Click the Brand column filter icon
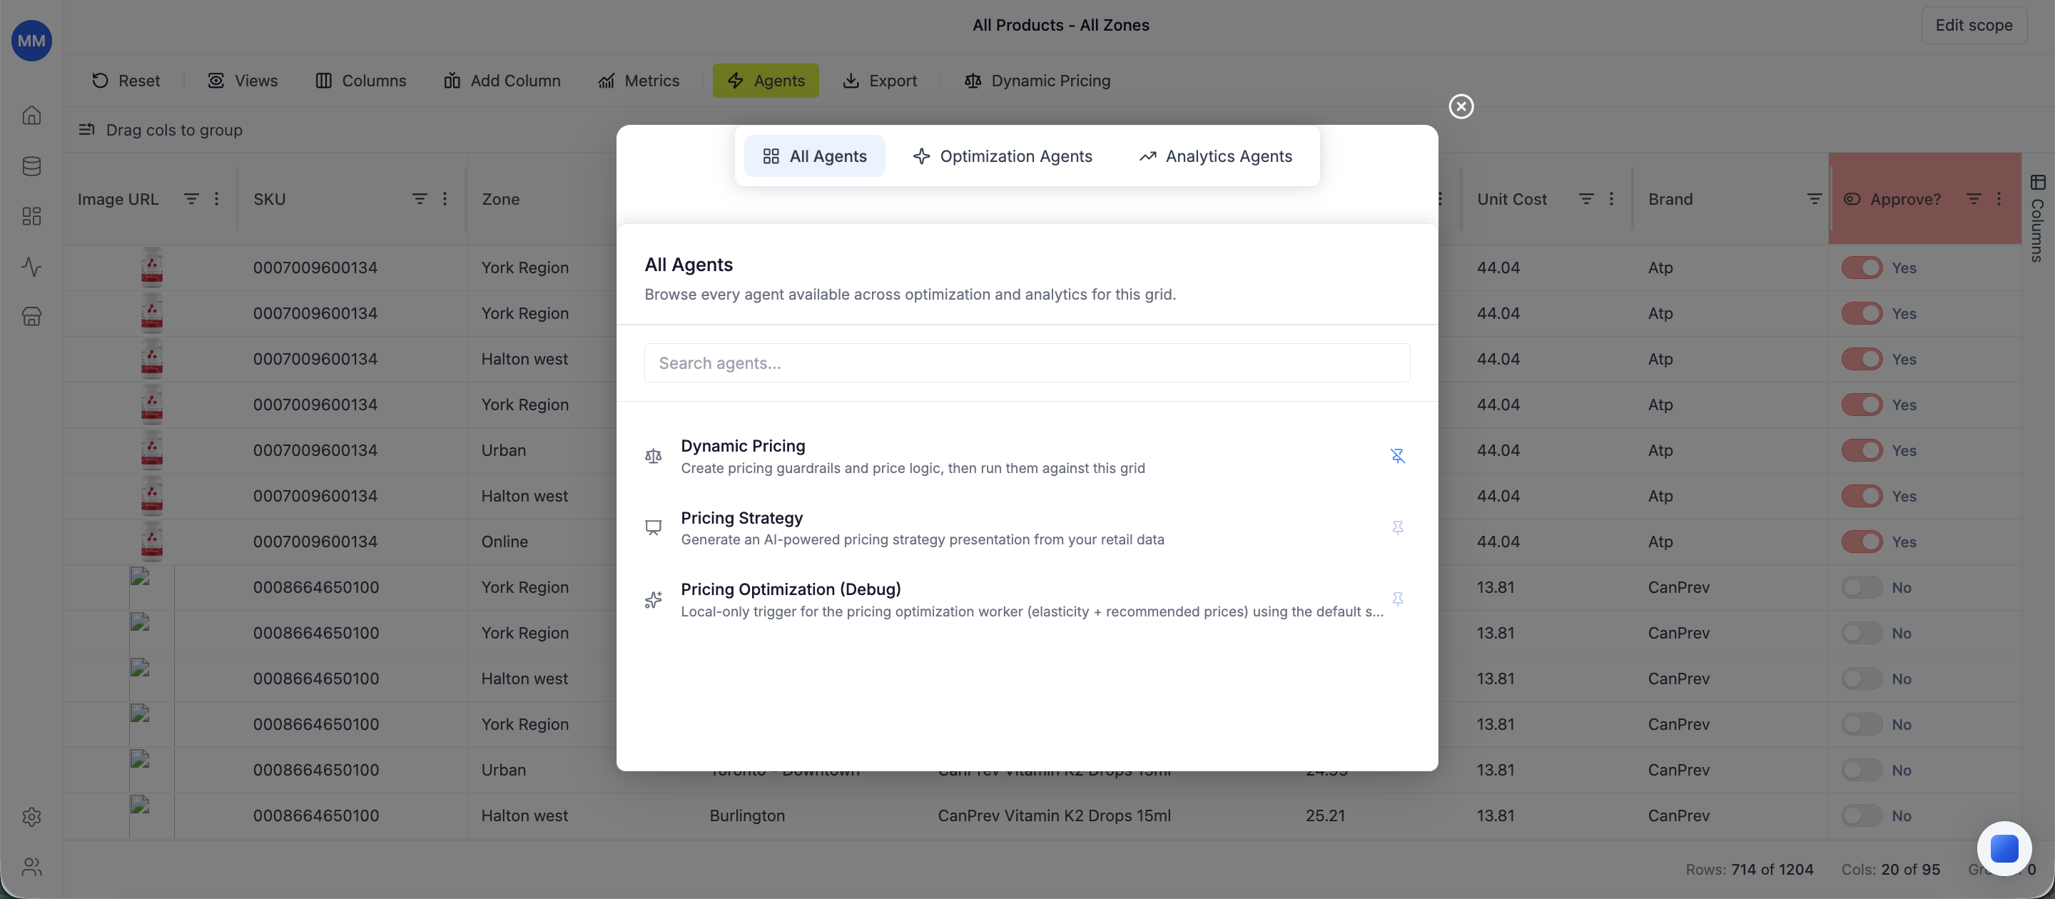 click(1814, 198)
